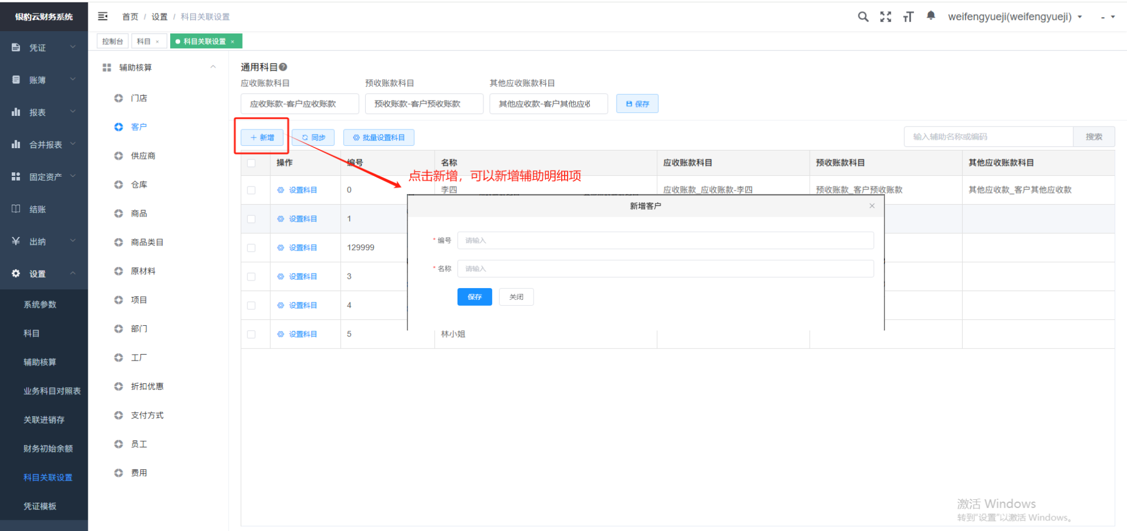This screenshot has width=1127, height=531.
Task: Tick the checkbox for row 编号 3
Action: point(251,276)
